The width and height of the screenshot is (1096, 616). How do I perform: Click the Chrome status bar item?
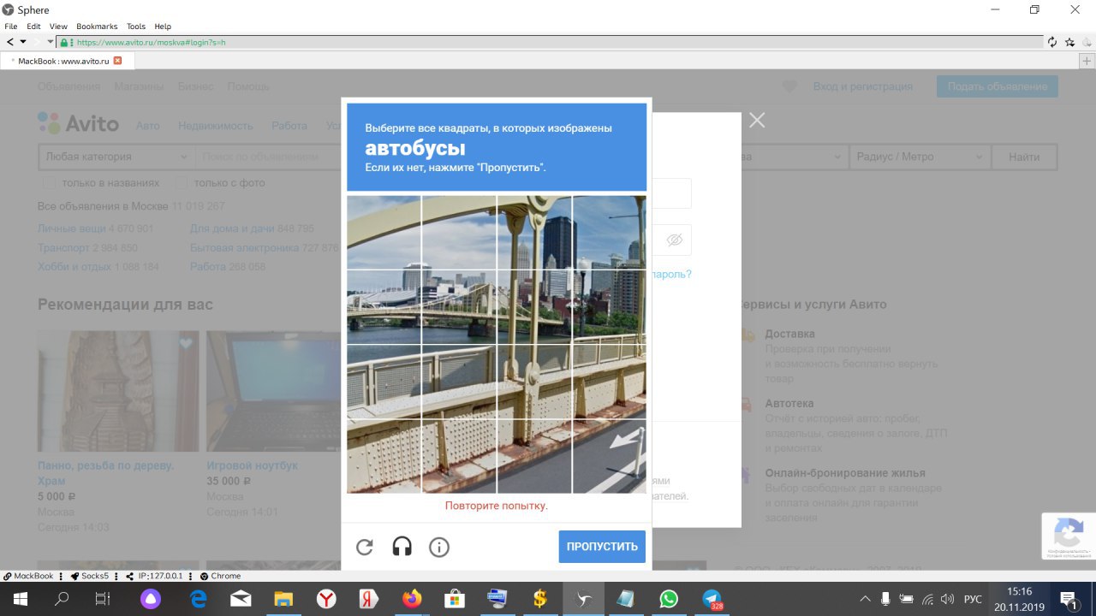[x=220, y=576]
